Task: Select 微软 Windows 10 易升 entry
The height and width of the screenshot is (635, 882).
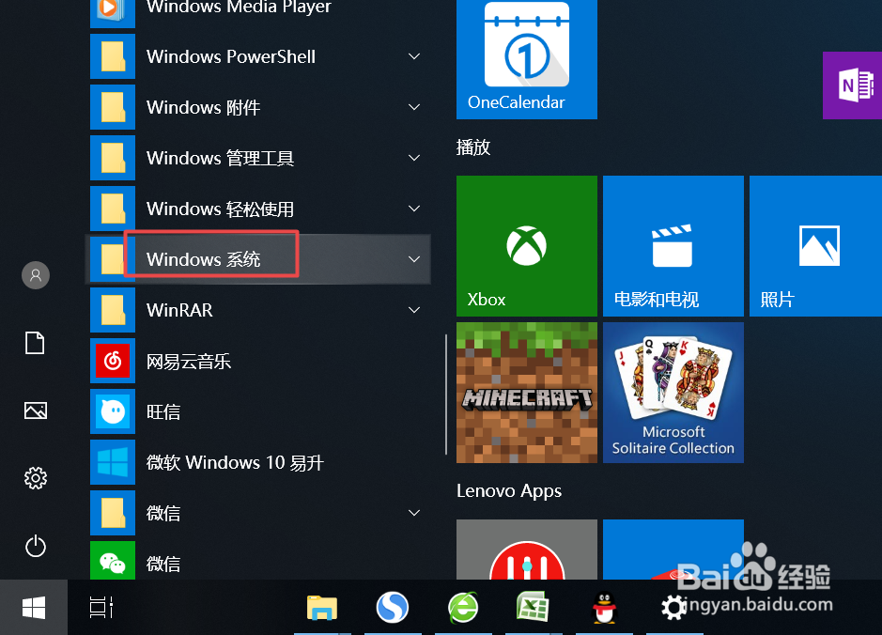Action: pos(235,462)
